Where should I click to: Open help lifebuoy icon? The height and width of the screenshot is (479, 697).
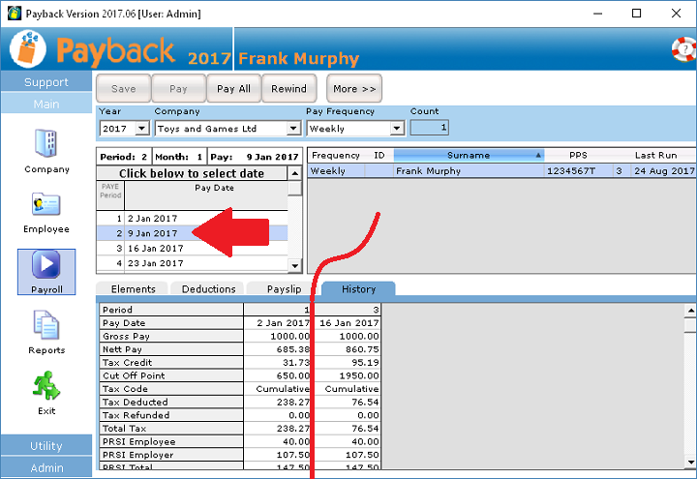pyautogui.click(x=683, y=48)
